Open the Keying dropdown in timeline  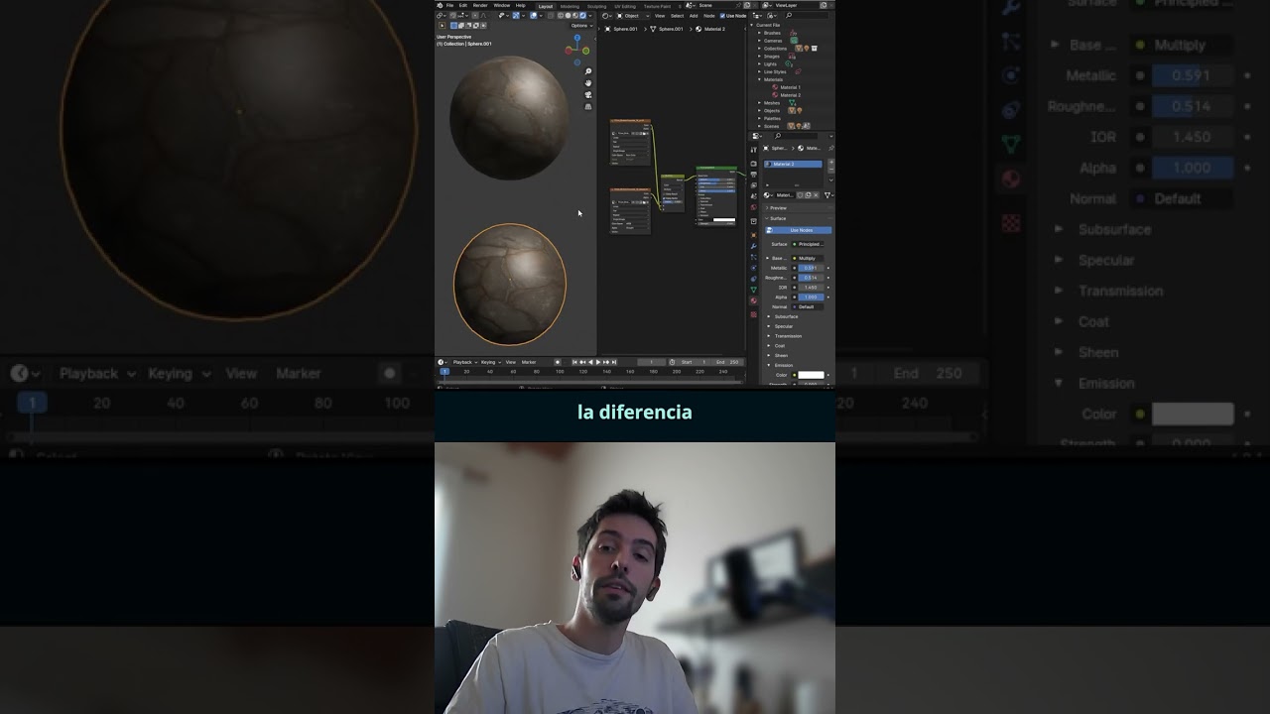coord(491,362)
